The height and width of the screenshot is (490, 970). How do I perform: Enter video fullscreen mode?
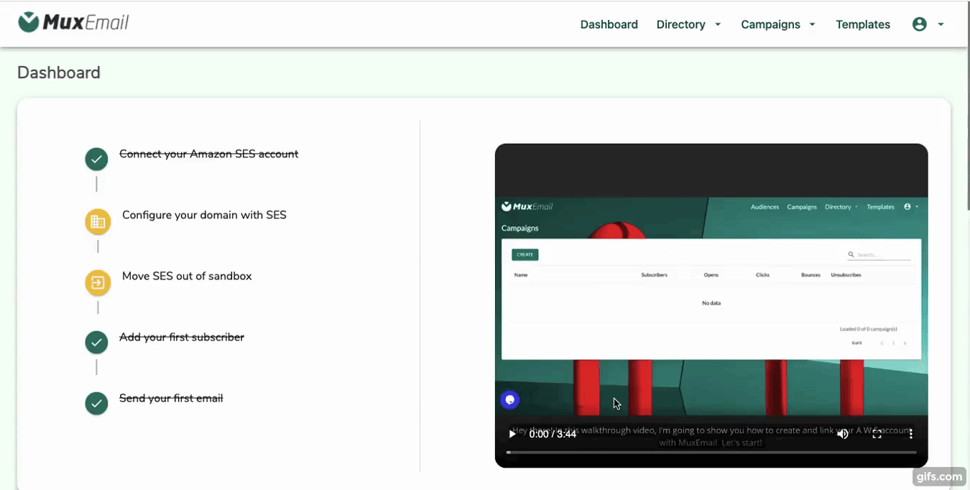coord(877,434)
